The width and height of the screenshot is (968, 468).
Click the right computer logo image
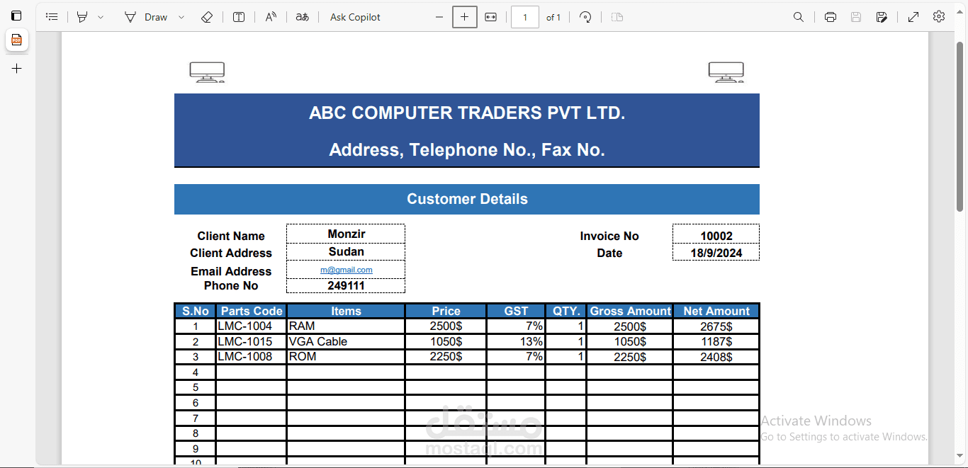[726, 72]
